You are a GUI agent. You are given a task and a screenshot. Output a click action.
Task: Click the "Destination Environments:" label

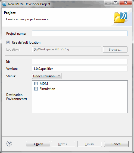click(x=17, y=97)
